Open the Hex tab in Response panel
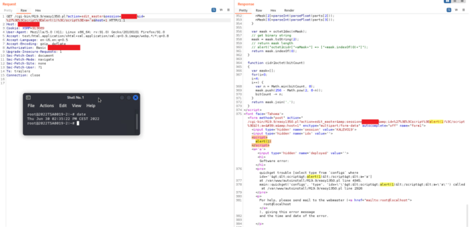The width and height of the screenshot is (470, 227). 273,10
